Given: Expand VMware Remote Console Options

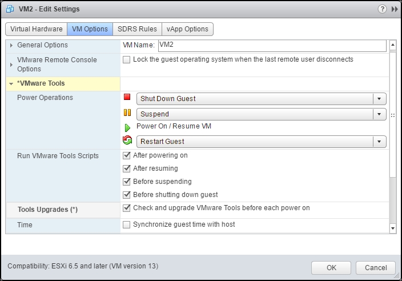Looking at the screenshot, I should pyautogui.click(x=11, y=65).
